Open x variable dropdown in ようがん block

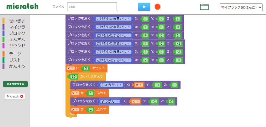[x=136, y=102]
